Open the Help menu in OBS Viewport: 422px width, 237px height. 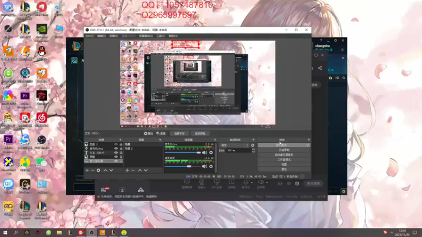(x=173, y=36)
